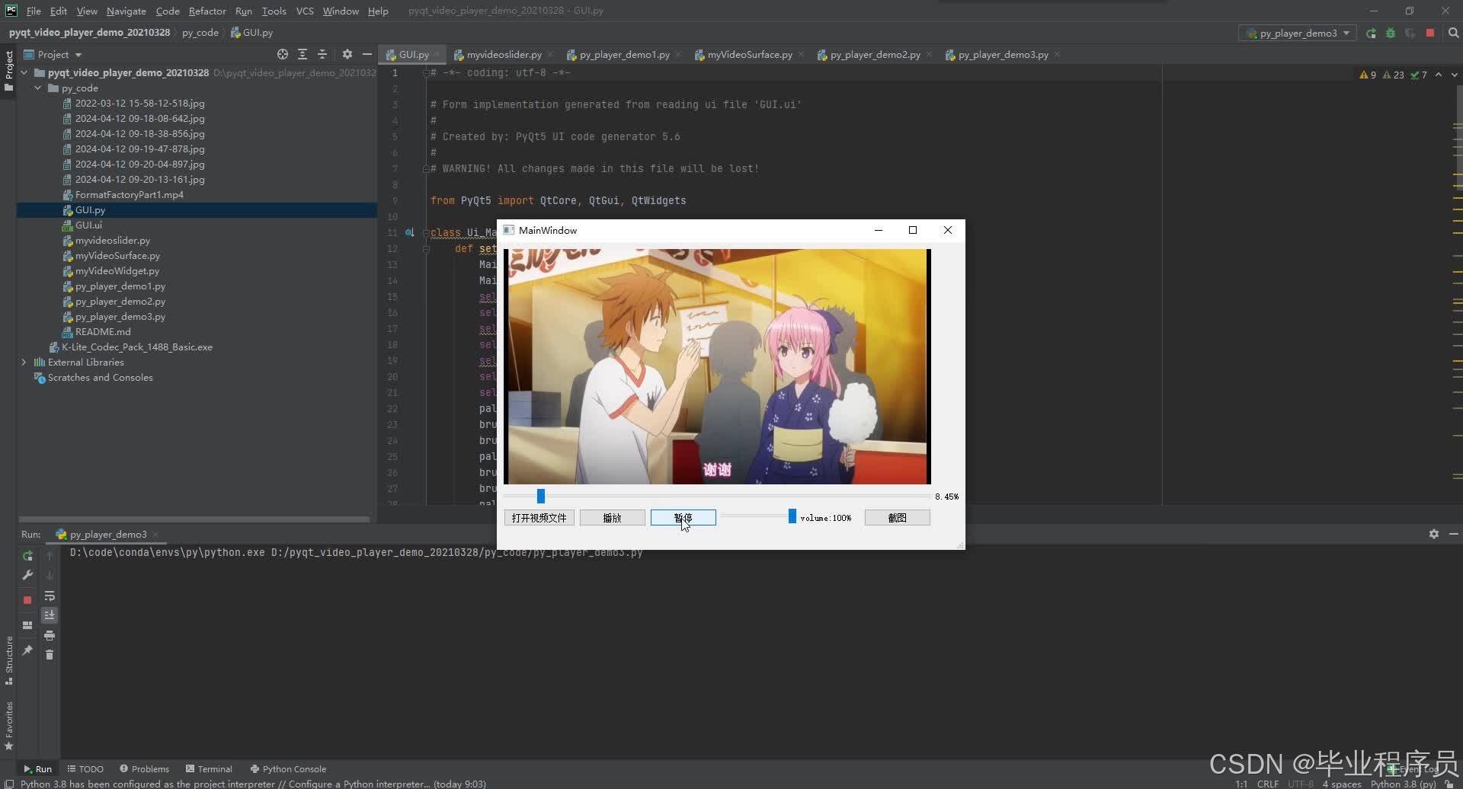Open the Problems tool window

tap(145, 768)
